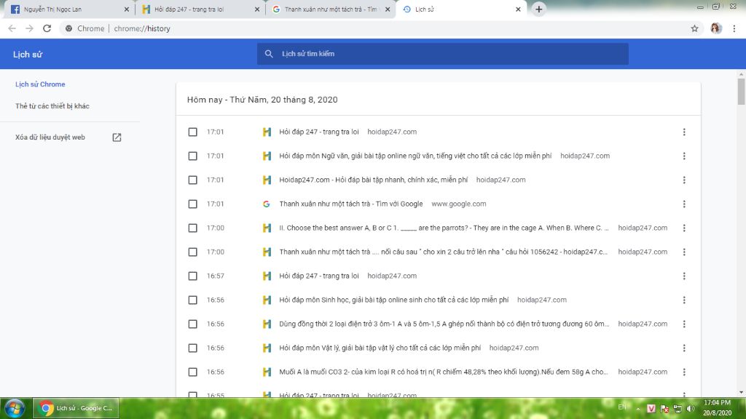Open more actions for Hỏi đáp môn Vật lý
Viewport: 746px width, 419px height.
coord(684,348)
